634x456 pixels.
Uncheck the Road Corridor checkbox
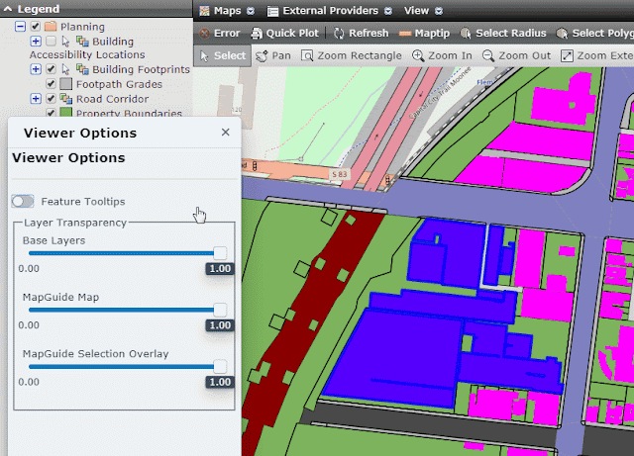tap(51, 98)
